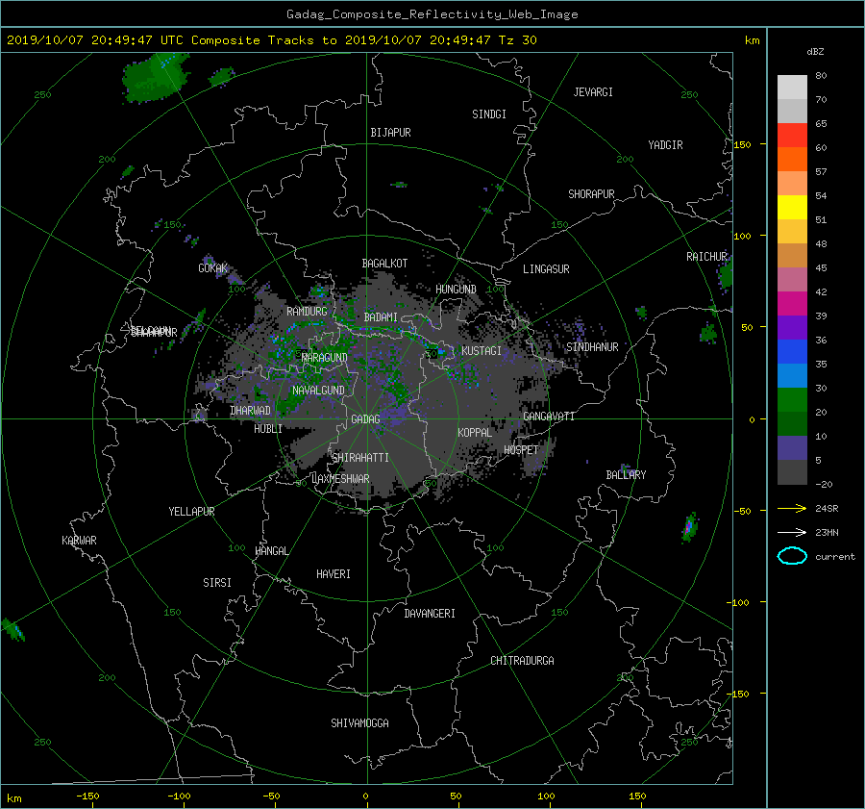Click the Gadag_Composite_Reflectivity_Web_Image title

point(432,14)
